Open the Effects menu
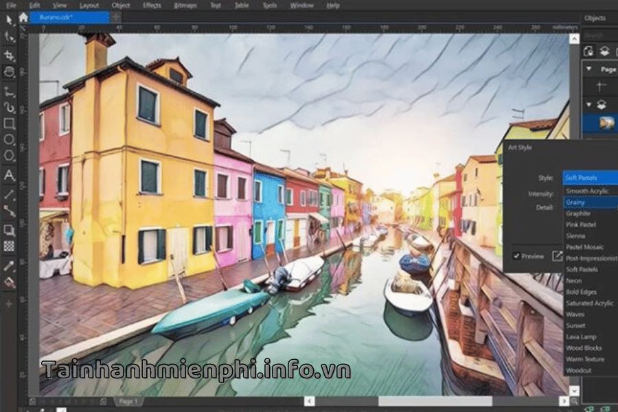 152,5
